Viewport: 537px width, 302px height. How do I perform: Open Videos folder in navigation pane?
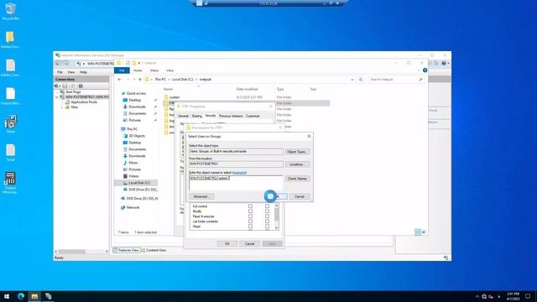tap(133, 176)
